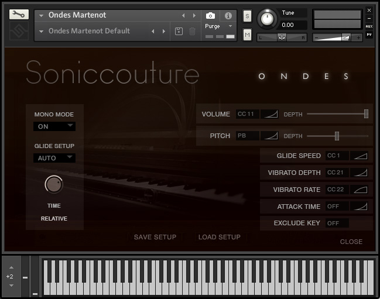Click the stereo pan slider

point(282,37)
